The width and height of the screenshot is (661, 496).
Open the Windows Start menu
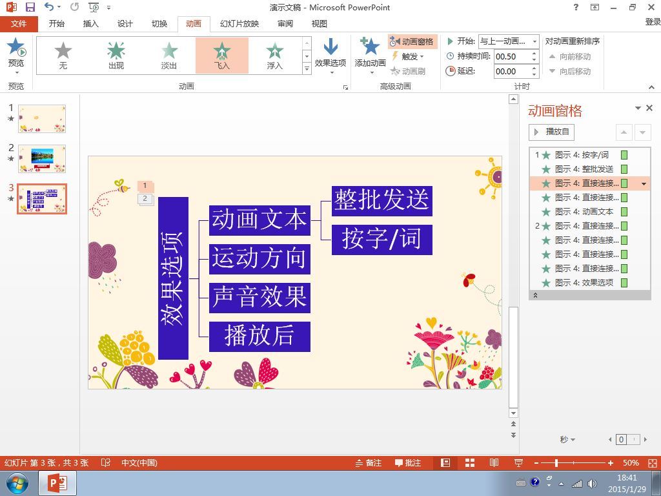pos(17,483)
